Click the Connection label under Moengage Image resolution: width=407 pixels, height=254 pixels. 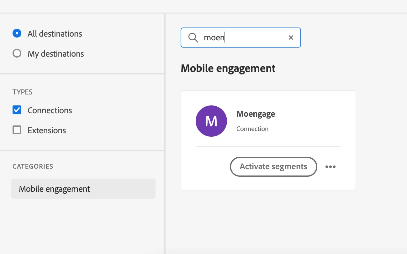pos(252,129)
